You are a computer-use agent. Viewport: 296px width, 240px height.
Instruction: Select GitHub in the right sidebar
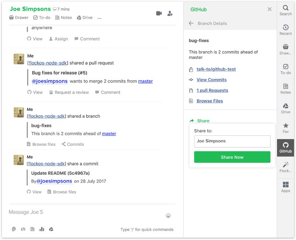pos(285,148)
